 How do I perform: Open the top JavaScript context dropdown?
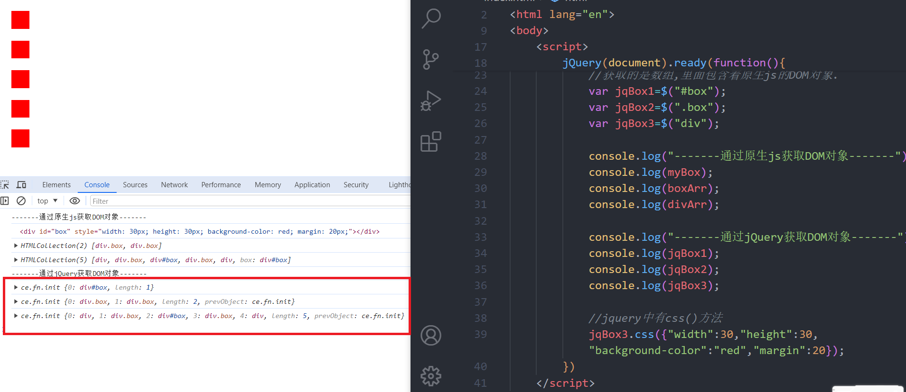pos(47,201)
